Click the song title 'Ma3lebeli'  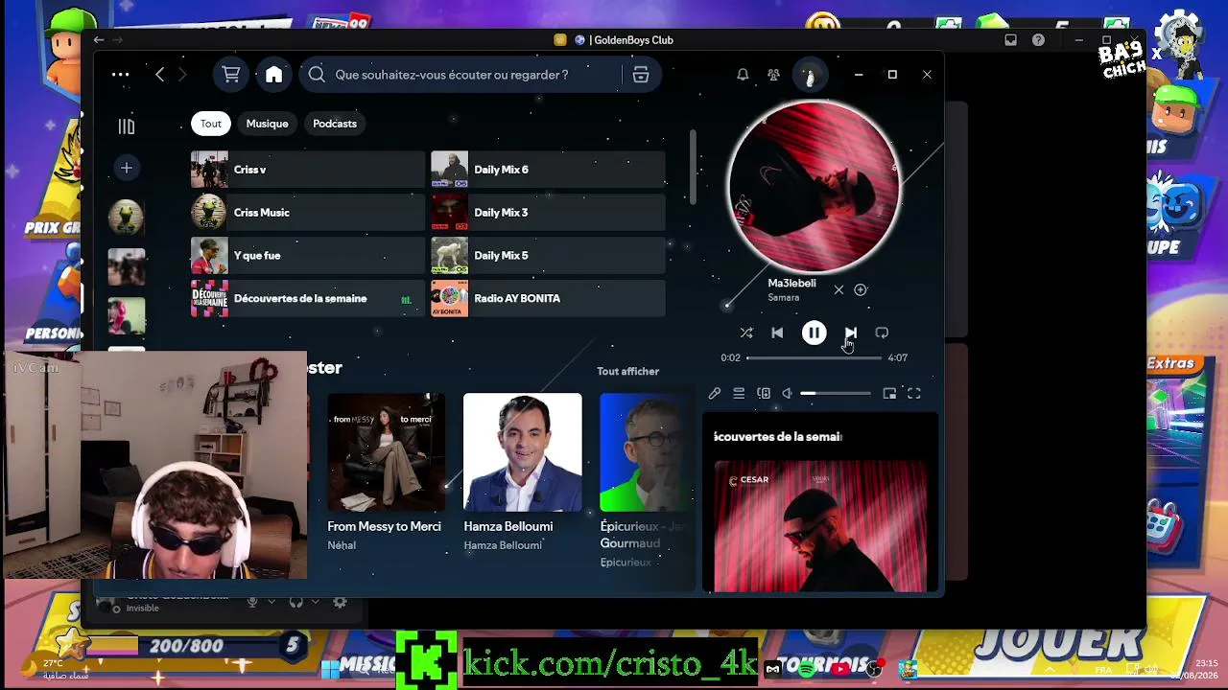click(x=791, y=284)
